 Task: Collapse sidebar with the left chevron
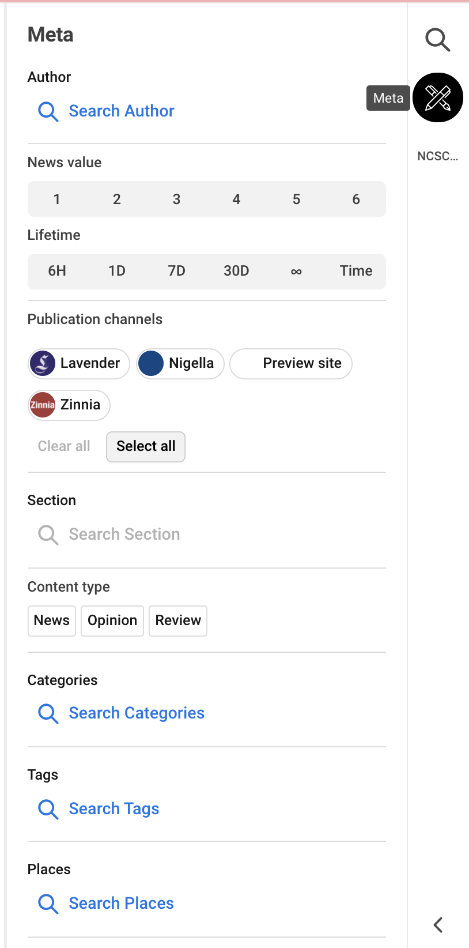(x=438, y=925)
